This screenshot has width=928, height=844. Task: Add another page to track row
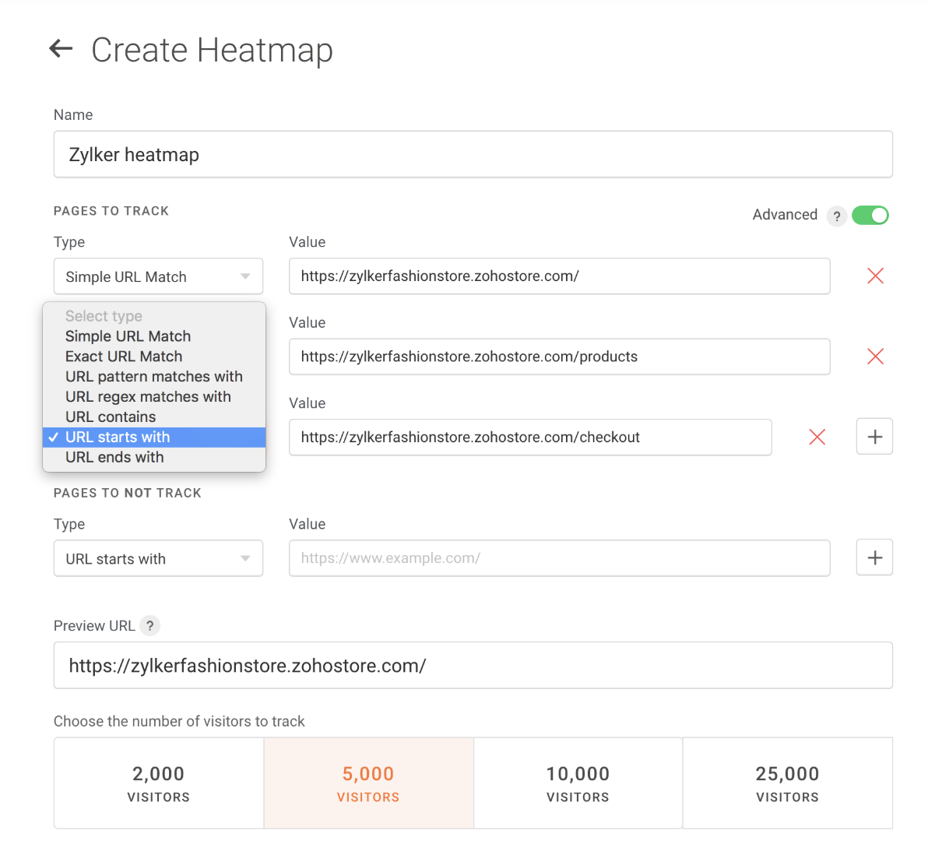(x=874, y=437)
